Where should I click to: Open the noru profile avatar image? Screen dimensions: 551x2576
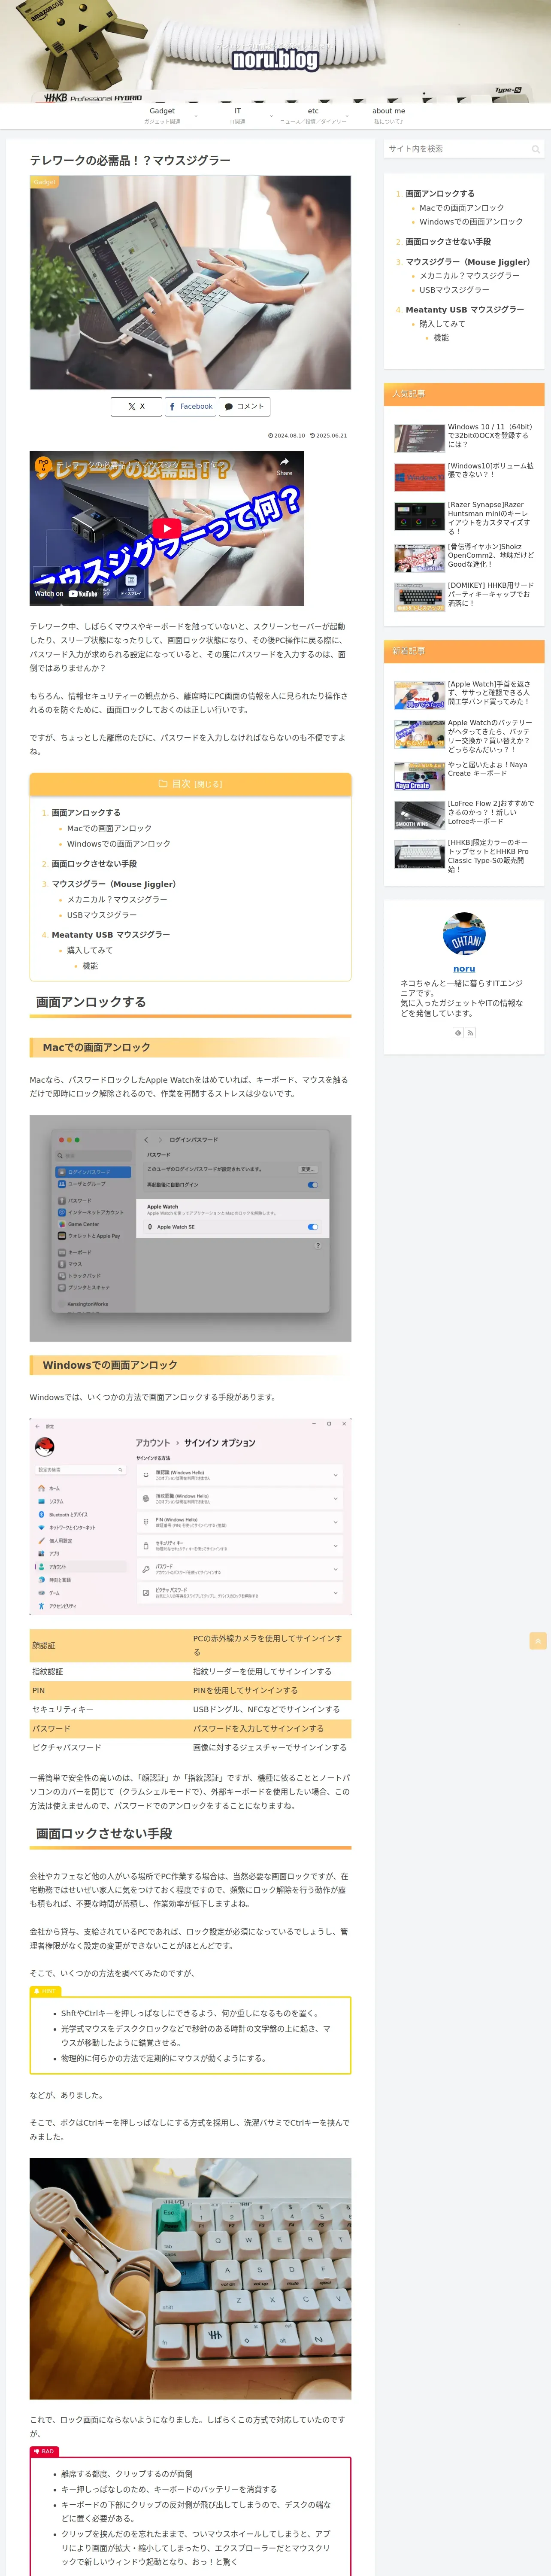tap(464, 933)
